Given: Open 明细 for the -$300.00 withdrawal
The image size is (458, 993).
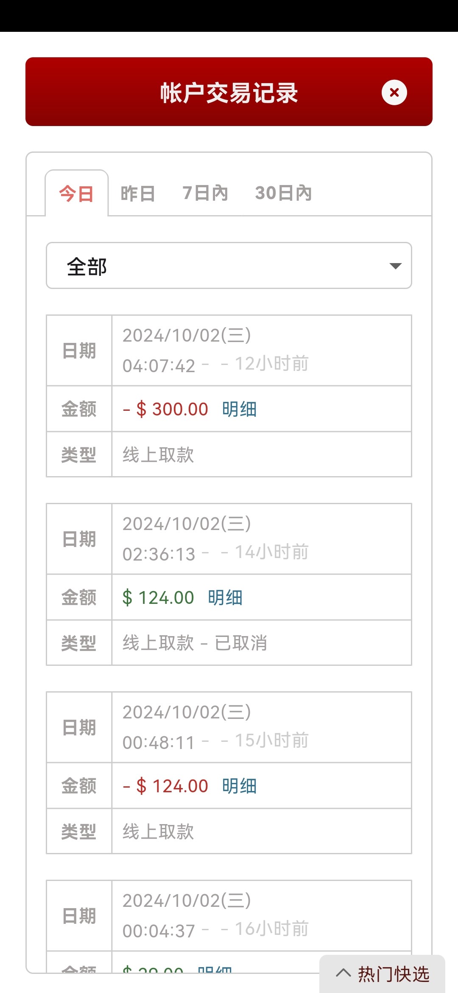Looking at the screenshot, I should tap(239, 410).
